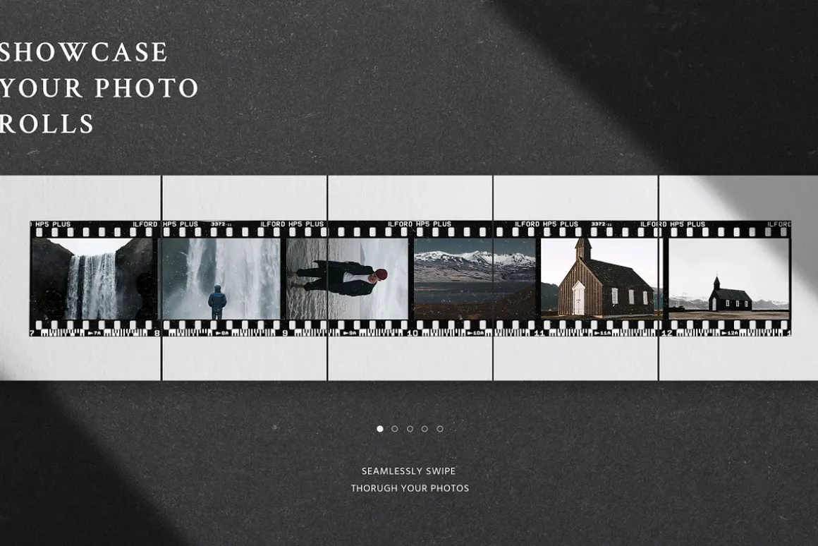Select the first filled pagination dot
818x546 pixels.
coord(380,429)
